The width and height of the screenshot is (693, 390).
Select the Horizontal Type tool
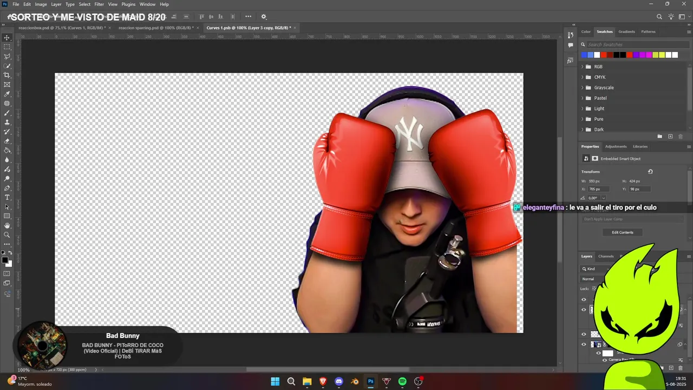[x=7, y=197]
